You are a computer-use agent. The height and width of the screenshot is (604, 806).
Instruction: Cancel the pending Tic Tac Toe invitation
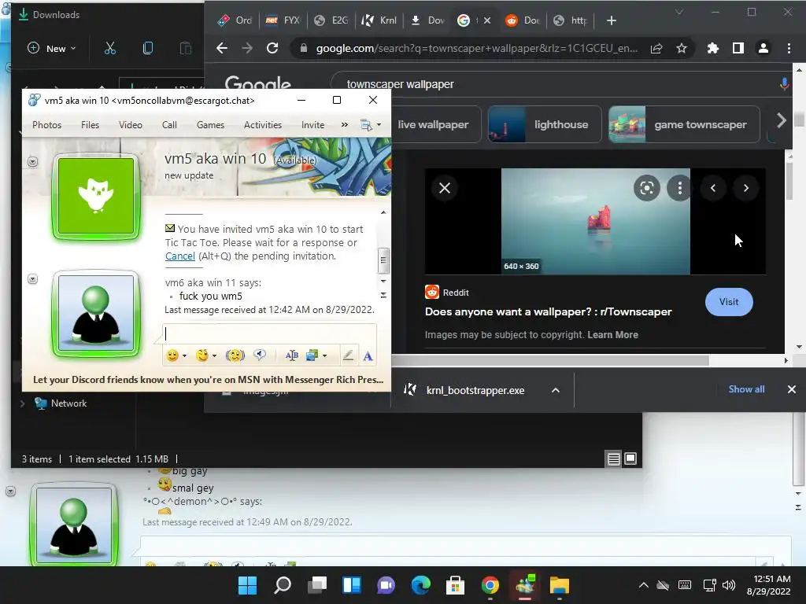[180, 256]
